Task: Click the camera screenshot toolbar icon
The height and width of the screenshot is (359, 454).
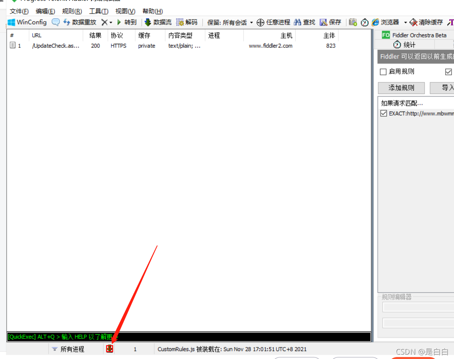Action: (x=353, y=22)
